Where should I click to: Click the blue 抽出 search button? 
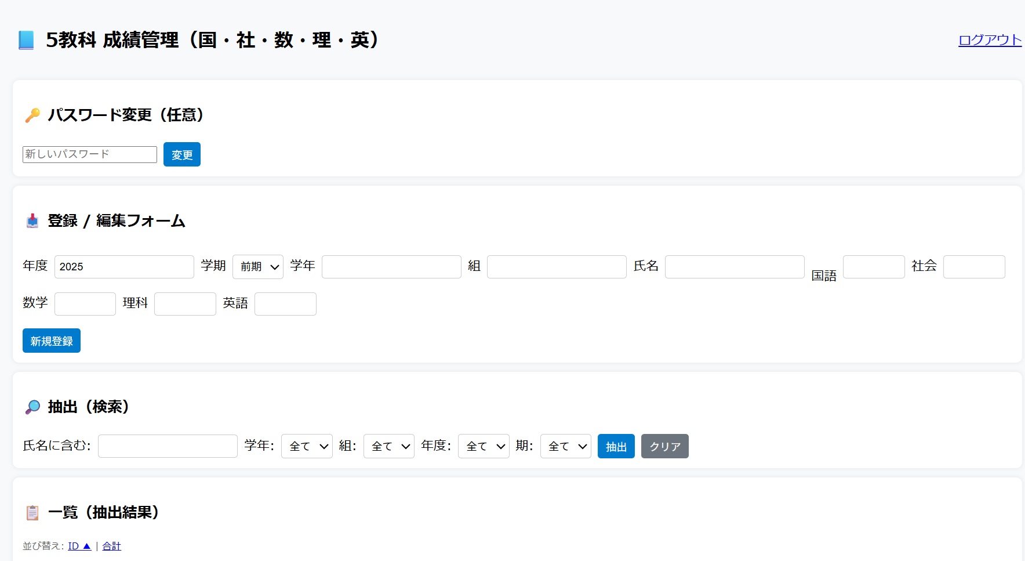[x=616, y=446]
